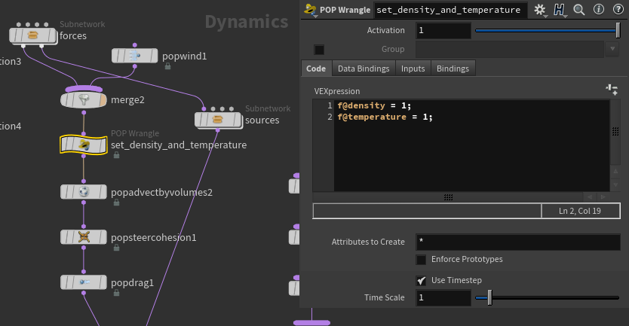Click the popwind1 node label
This screenshot has width=629, height=326.
pos(185,56)
